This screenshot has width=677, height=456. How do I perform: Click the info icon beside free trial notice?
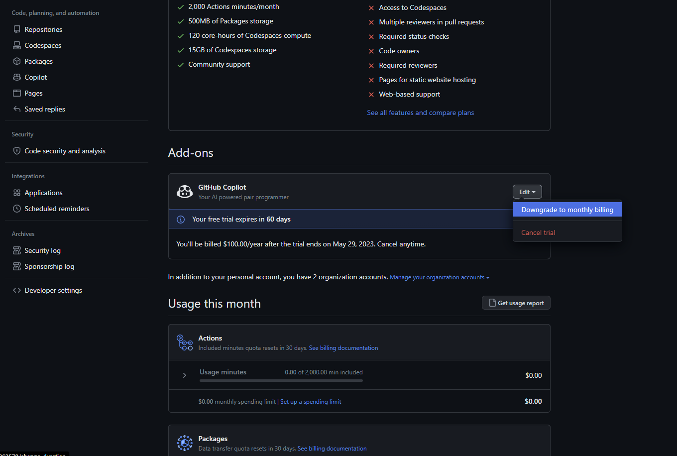181,219
